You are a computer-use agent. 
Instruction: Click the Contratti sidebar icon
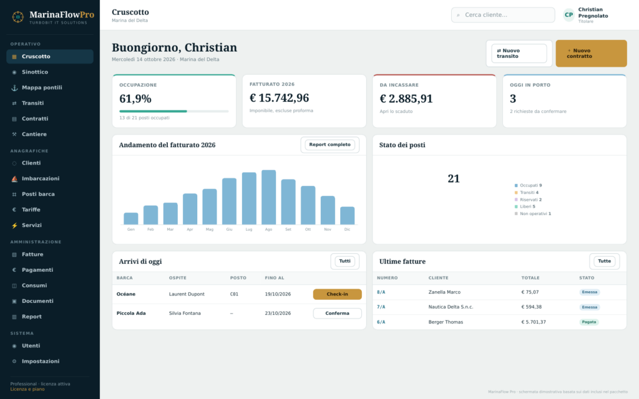[14, 119]
